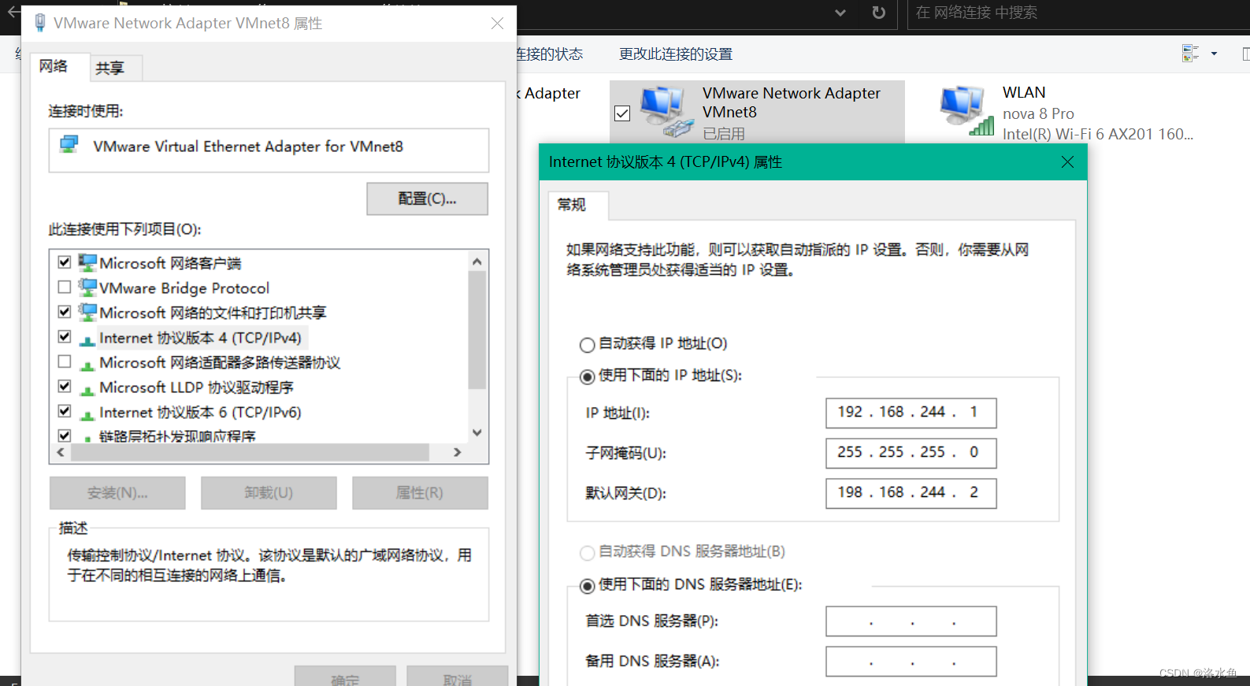
Task: Close the IPv4 properties dialog
Action: (1067, 162)
